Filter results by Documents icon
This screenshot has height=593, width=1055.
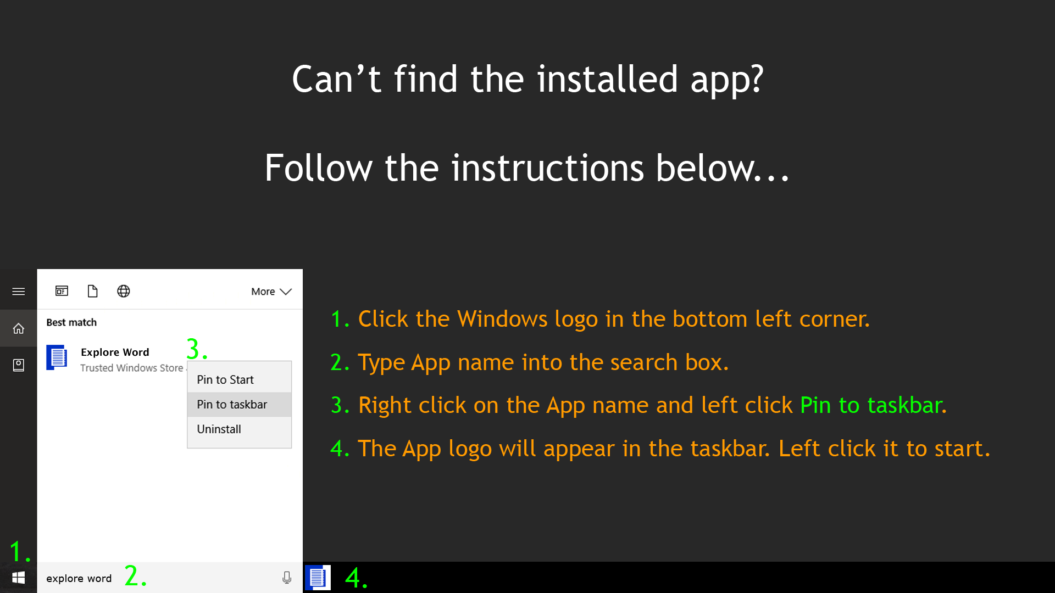click(92, 291)
